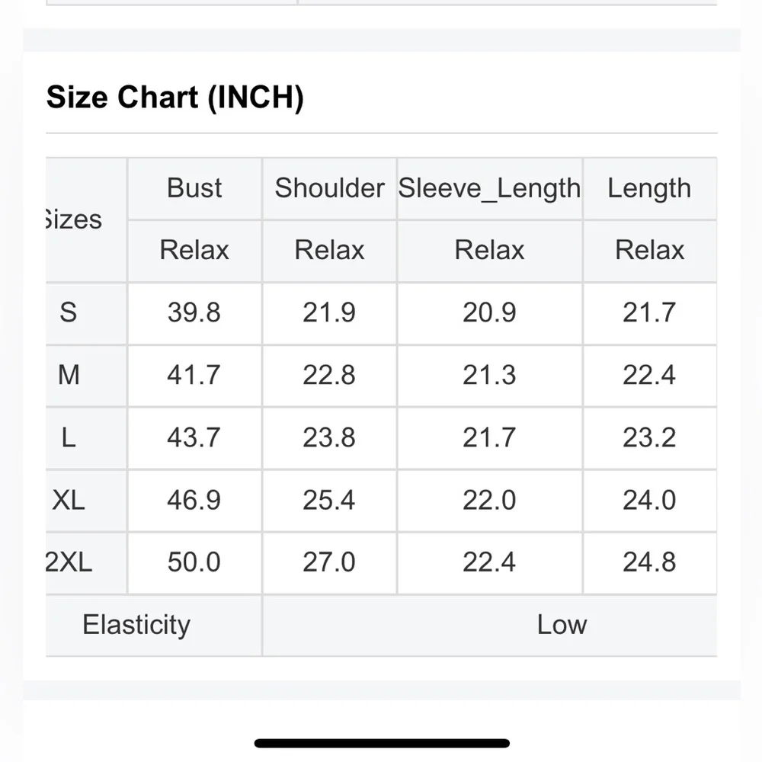Select the S size row label
The image size is (762, 762).
point(69,312)
